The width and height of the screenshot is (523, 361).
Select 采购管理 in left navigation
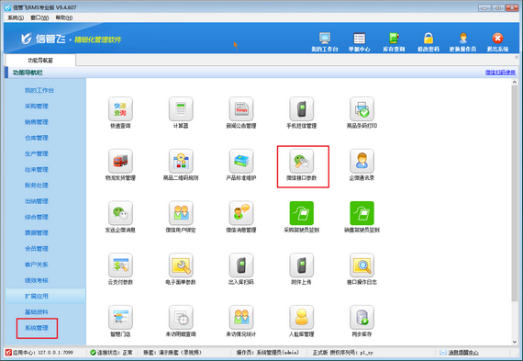coord(37,107)
